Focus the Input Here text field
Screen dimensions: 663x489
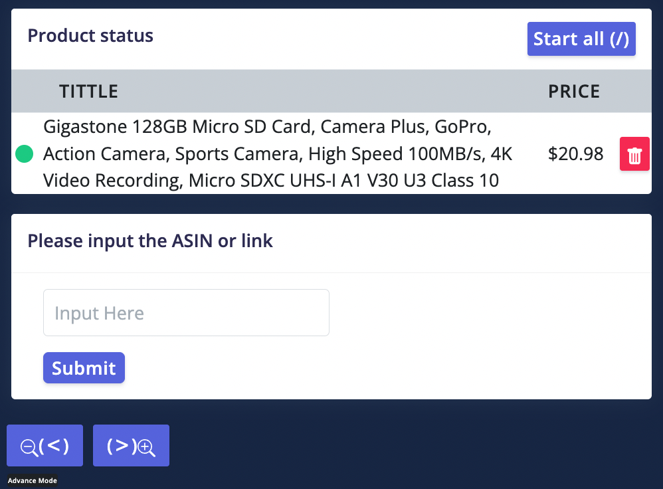186,313
